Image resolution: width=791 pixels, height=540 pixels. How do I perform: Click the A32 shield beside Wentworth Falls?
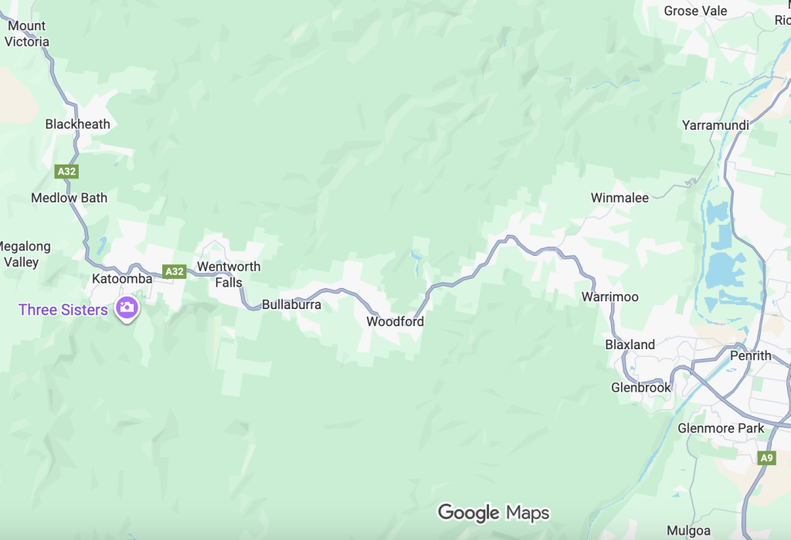(175, 271)
